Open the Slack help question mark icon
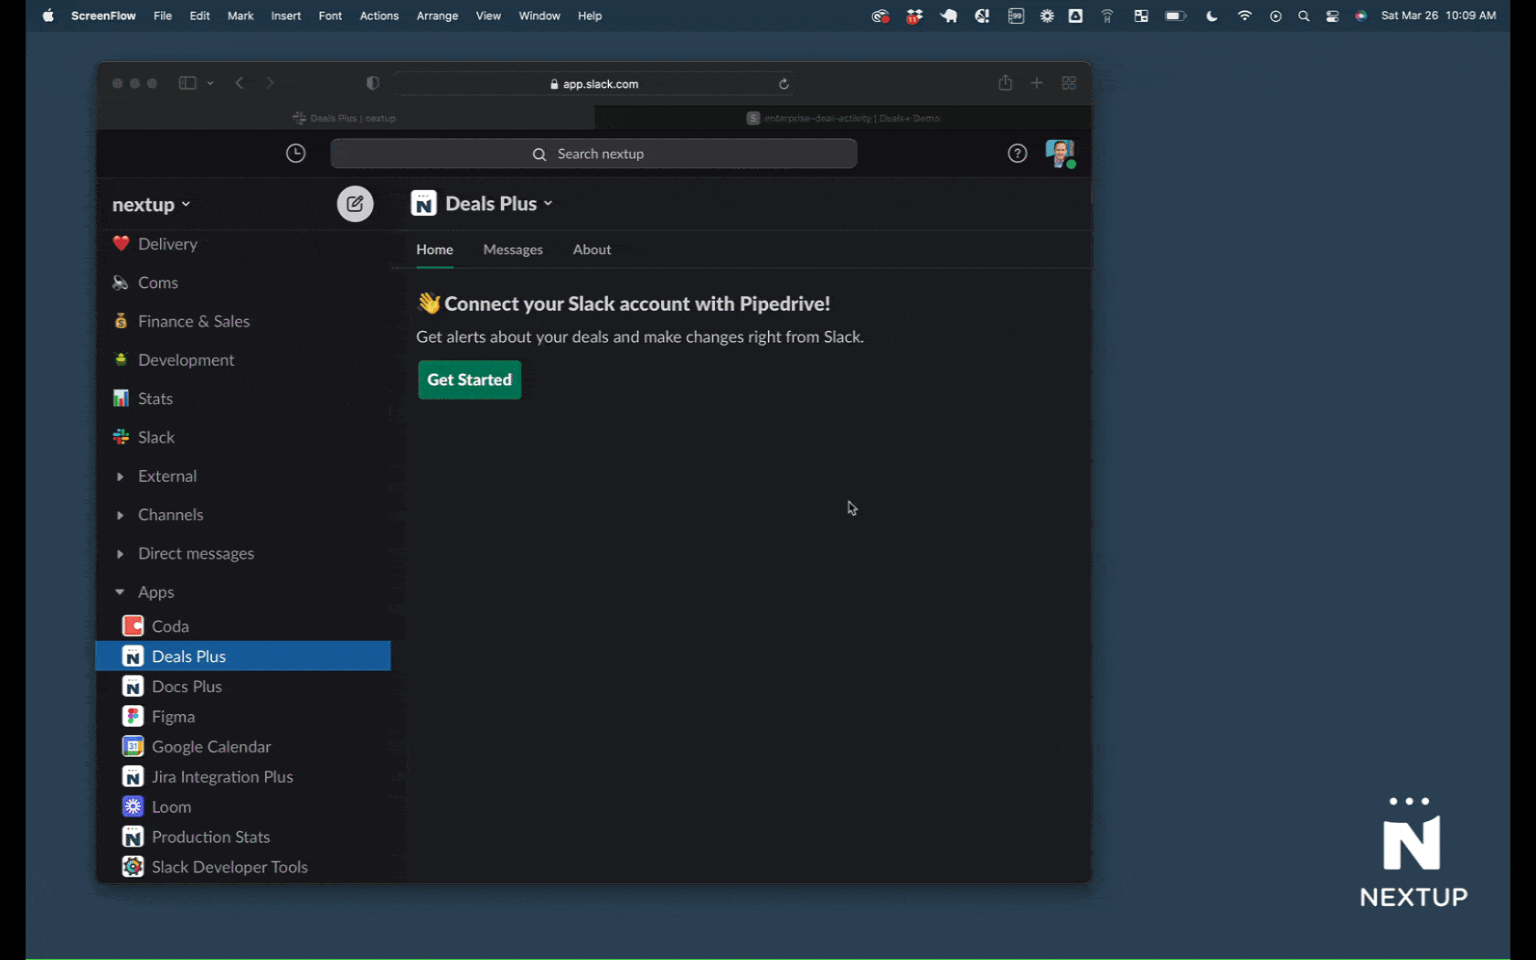The image size is (1536, 960). [x=1017, y=154]
